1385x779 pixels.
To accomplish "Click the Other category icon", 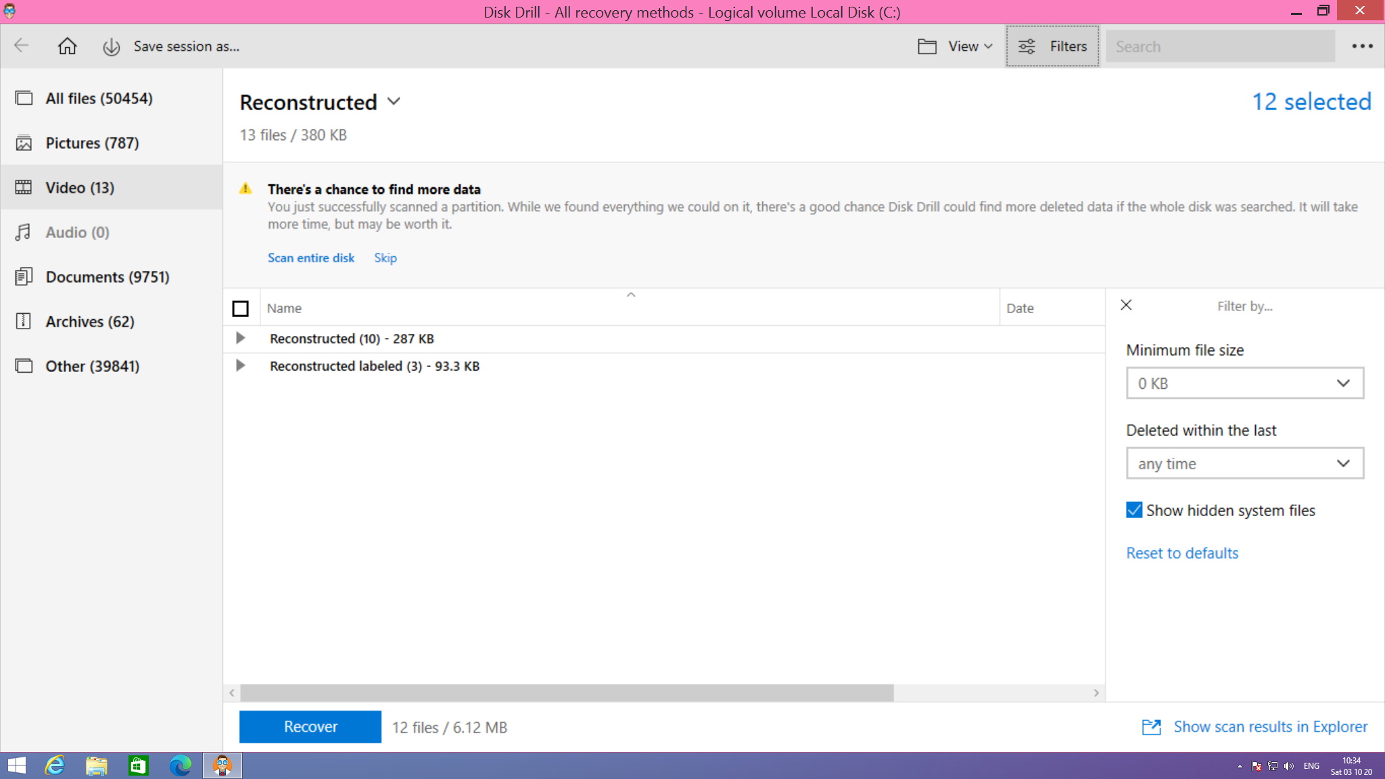I will point(24,366).
